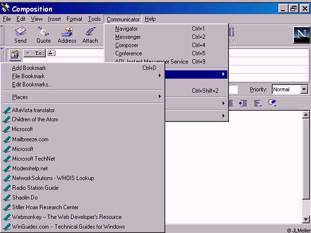
Task: Open WinGuides.com Technical Guides bookmark
Action: (x=69, y=227)
